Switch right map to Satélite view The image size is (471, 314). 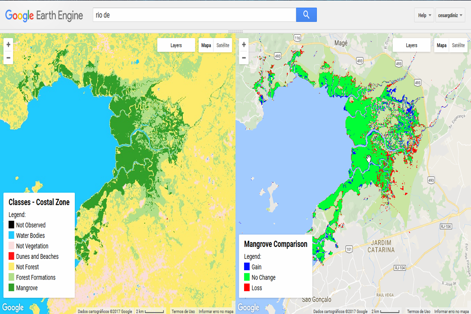(x=458, y=45)
